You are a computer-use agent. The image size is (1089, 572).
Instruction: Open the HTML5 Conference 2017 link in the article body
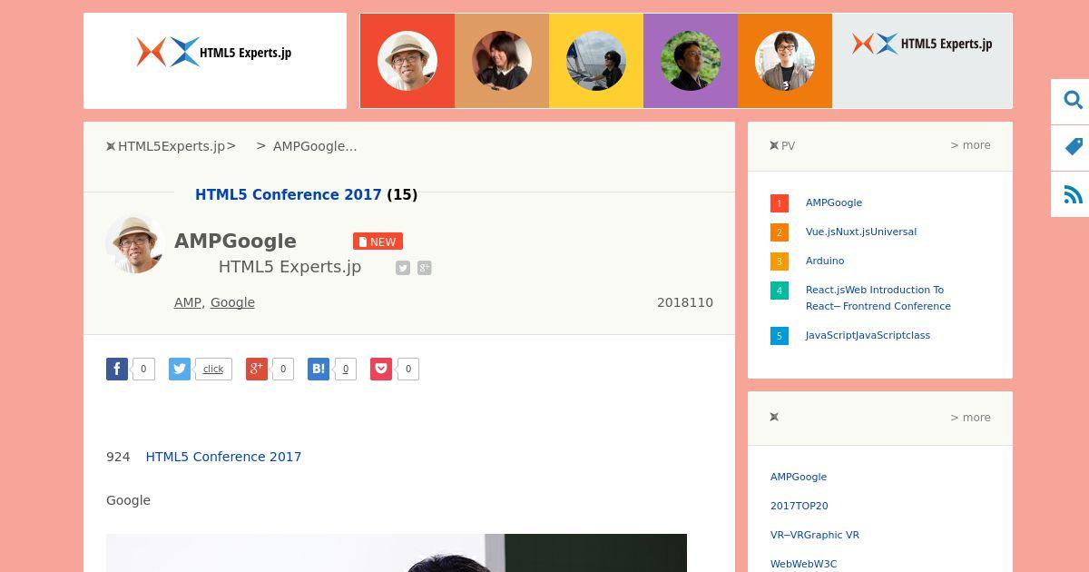[x=223, y=457]
